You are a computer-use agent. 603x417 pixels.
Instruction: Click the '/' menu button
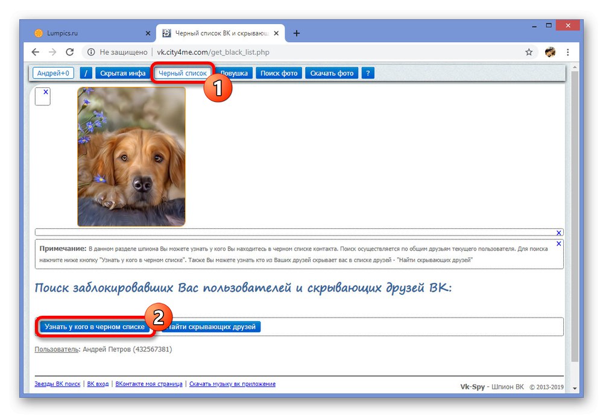(86, 73)
